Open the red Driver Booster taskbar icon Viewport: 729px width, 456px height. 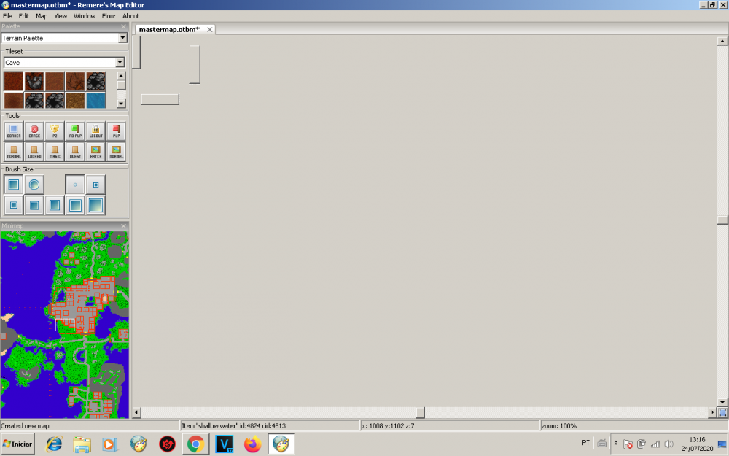pyautogui.click(x=168, y=444)
